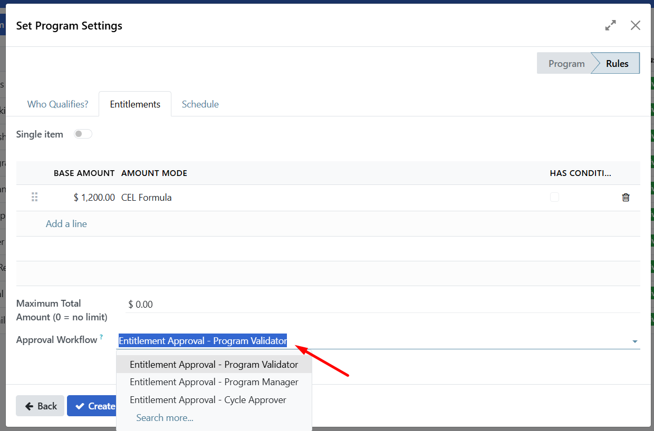The height and width of the screenshot is (431, 654).
Task: Click the Approval Workflow help question mark
Action: tap(101, 337)
